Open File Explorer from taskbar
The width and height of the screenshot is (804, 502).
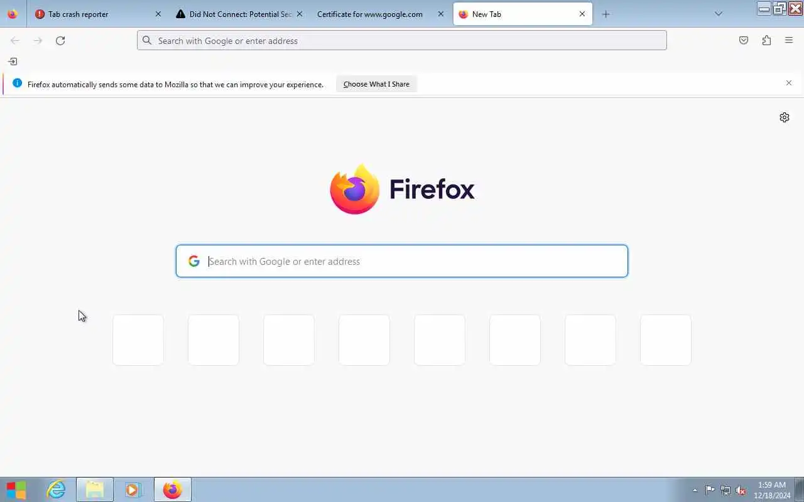coord(95,489)
